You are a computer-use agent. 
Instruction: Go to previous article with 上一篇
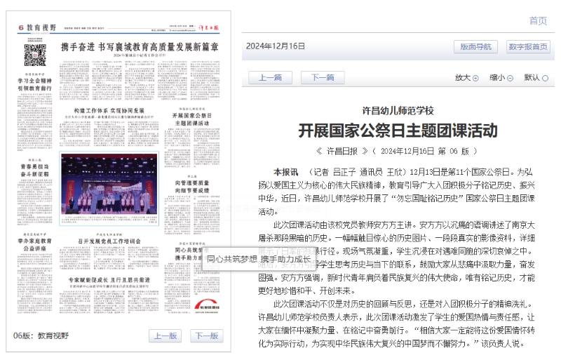(270, 78)
